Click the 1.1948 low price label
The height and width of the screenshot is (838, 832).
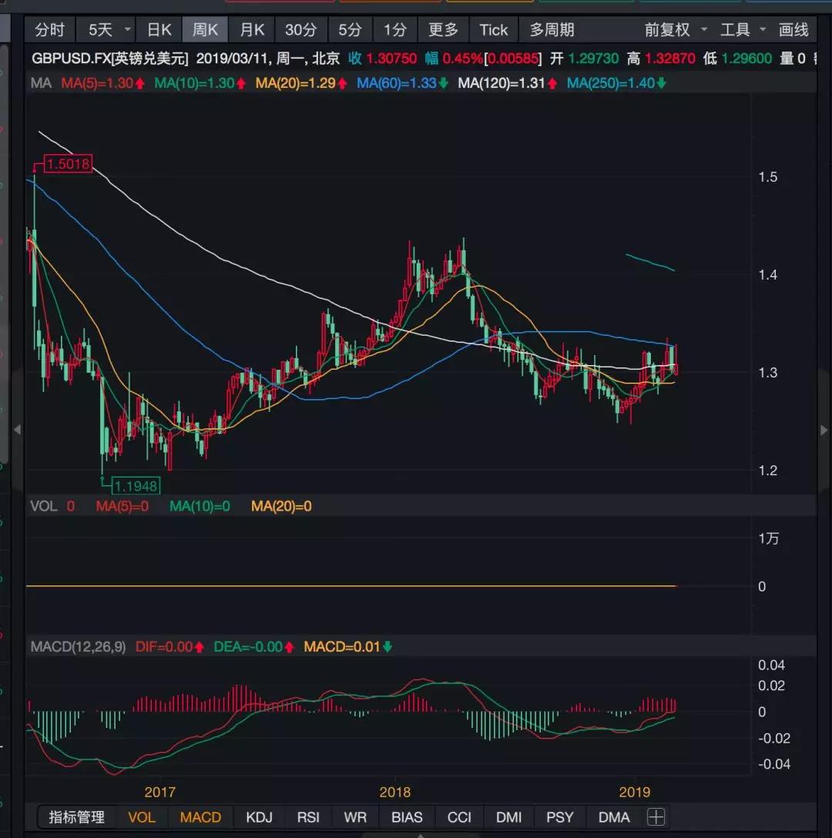click(136, 485)
